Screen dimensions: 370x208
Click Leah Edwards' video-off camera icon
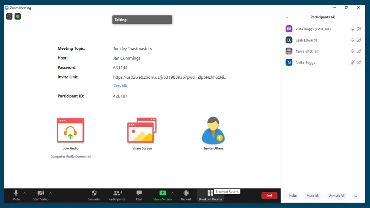[x=359, y=40]
